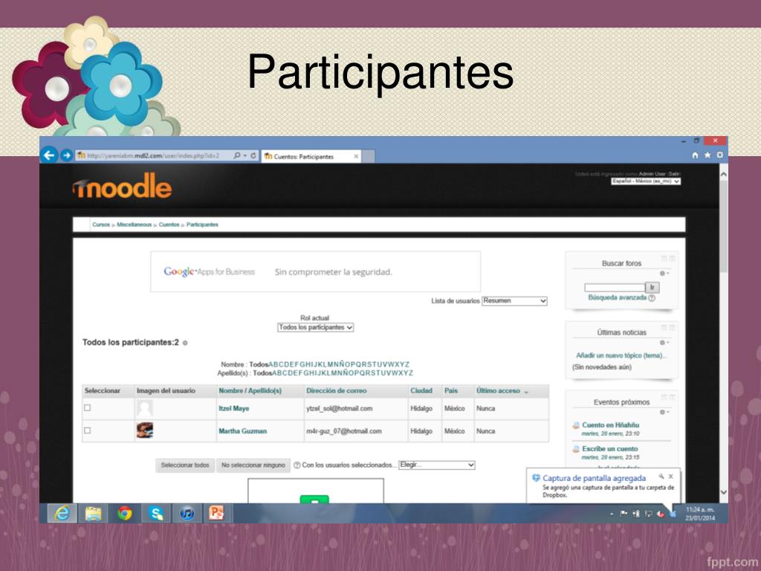The width and height of the screenshot is (761, 571).
Task: Click Añadir un nuevo tópico link
Action: (x=621, y=355)
